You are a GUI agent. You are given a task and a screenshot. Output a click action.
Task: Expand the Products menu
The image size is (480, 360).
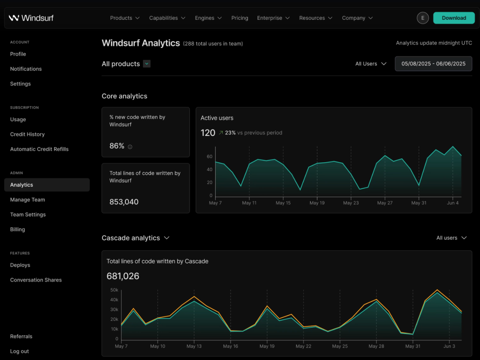pos(125,18)
